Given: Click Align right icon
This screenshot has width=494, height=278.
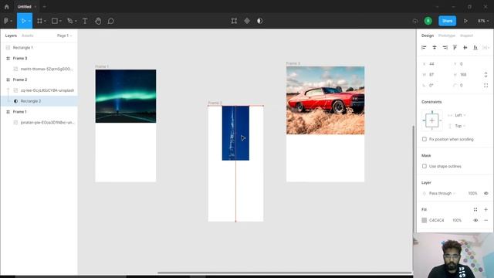Looking at the screenshot, I should coord(445,47).
